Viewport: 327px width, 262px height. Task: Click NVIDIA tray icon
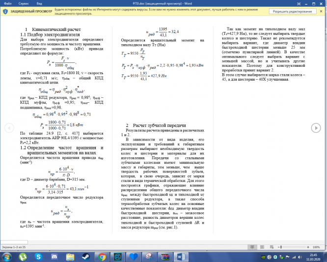coord(263,257)
